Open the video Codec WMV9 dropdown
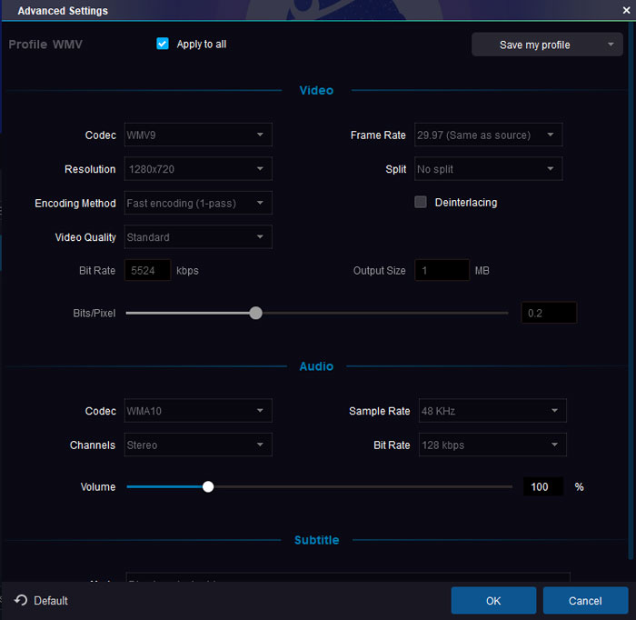Viewport: 636px width, 620px height. click(x=198, y=135)
